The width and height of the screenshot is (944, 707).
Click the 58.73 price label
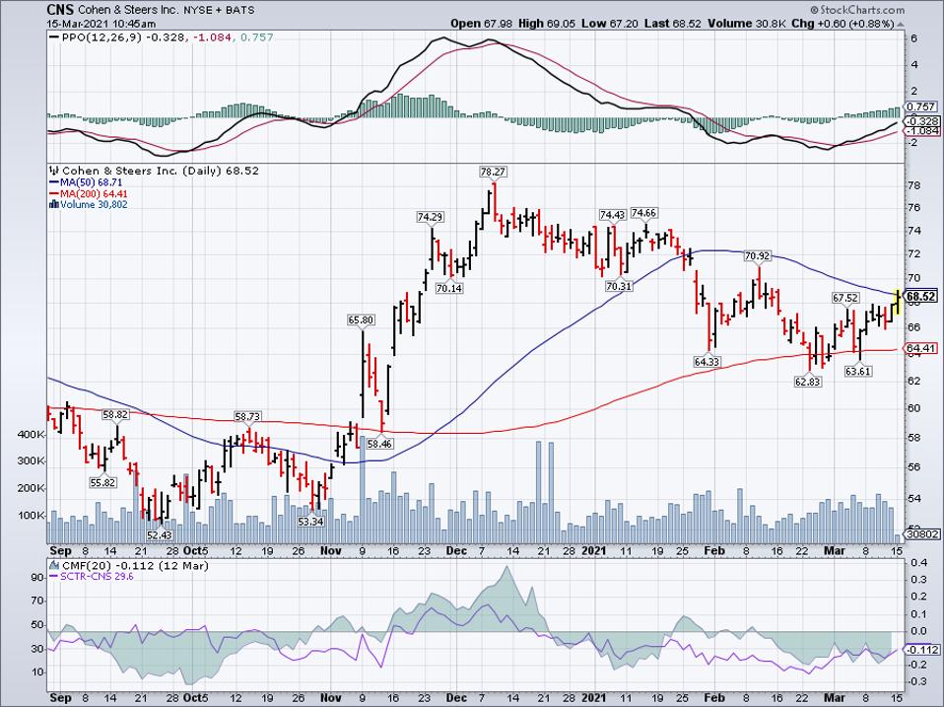(247, 416)
